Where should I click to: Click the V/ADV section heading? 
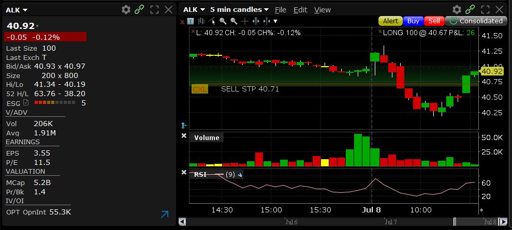[17, 113]
